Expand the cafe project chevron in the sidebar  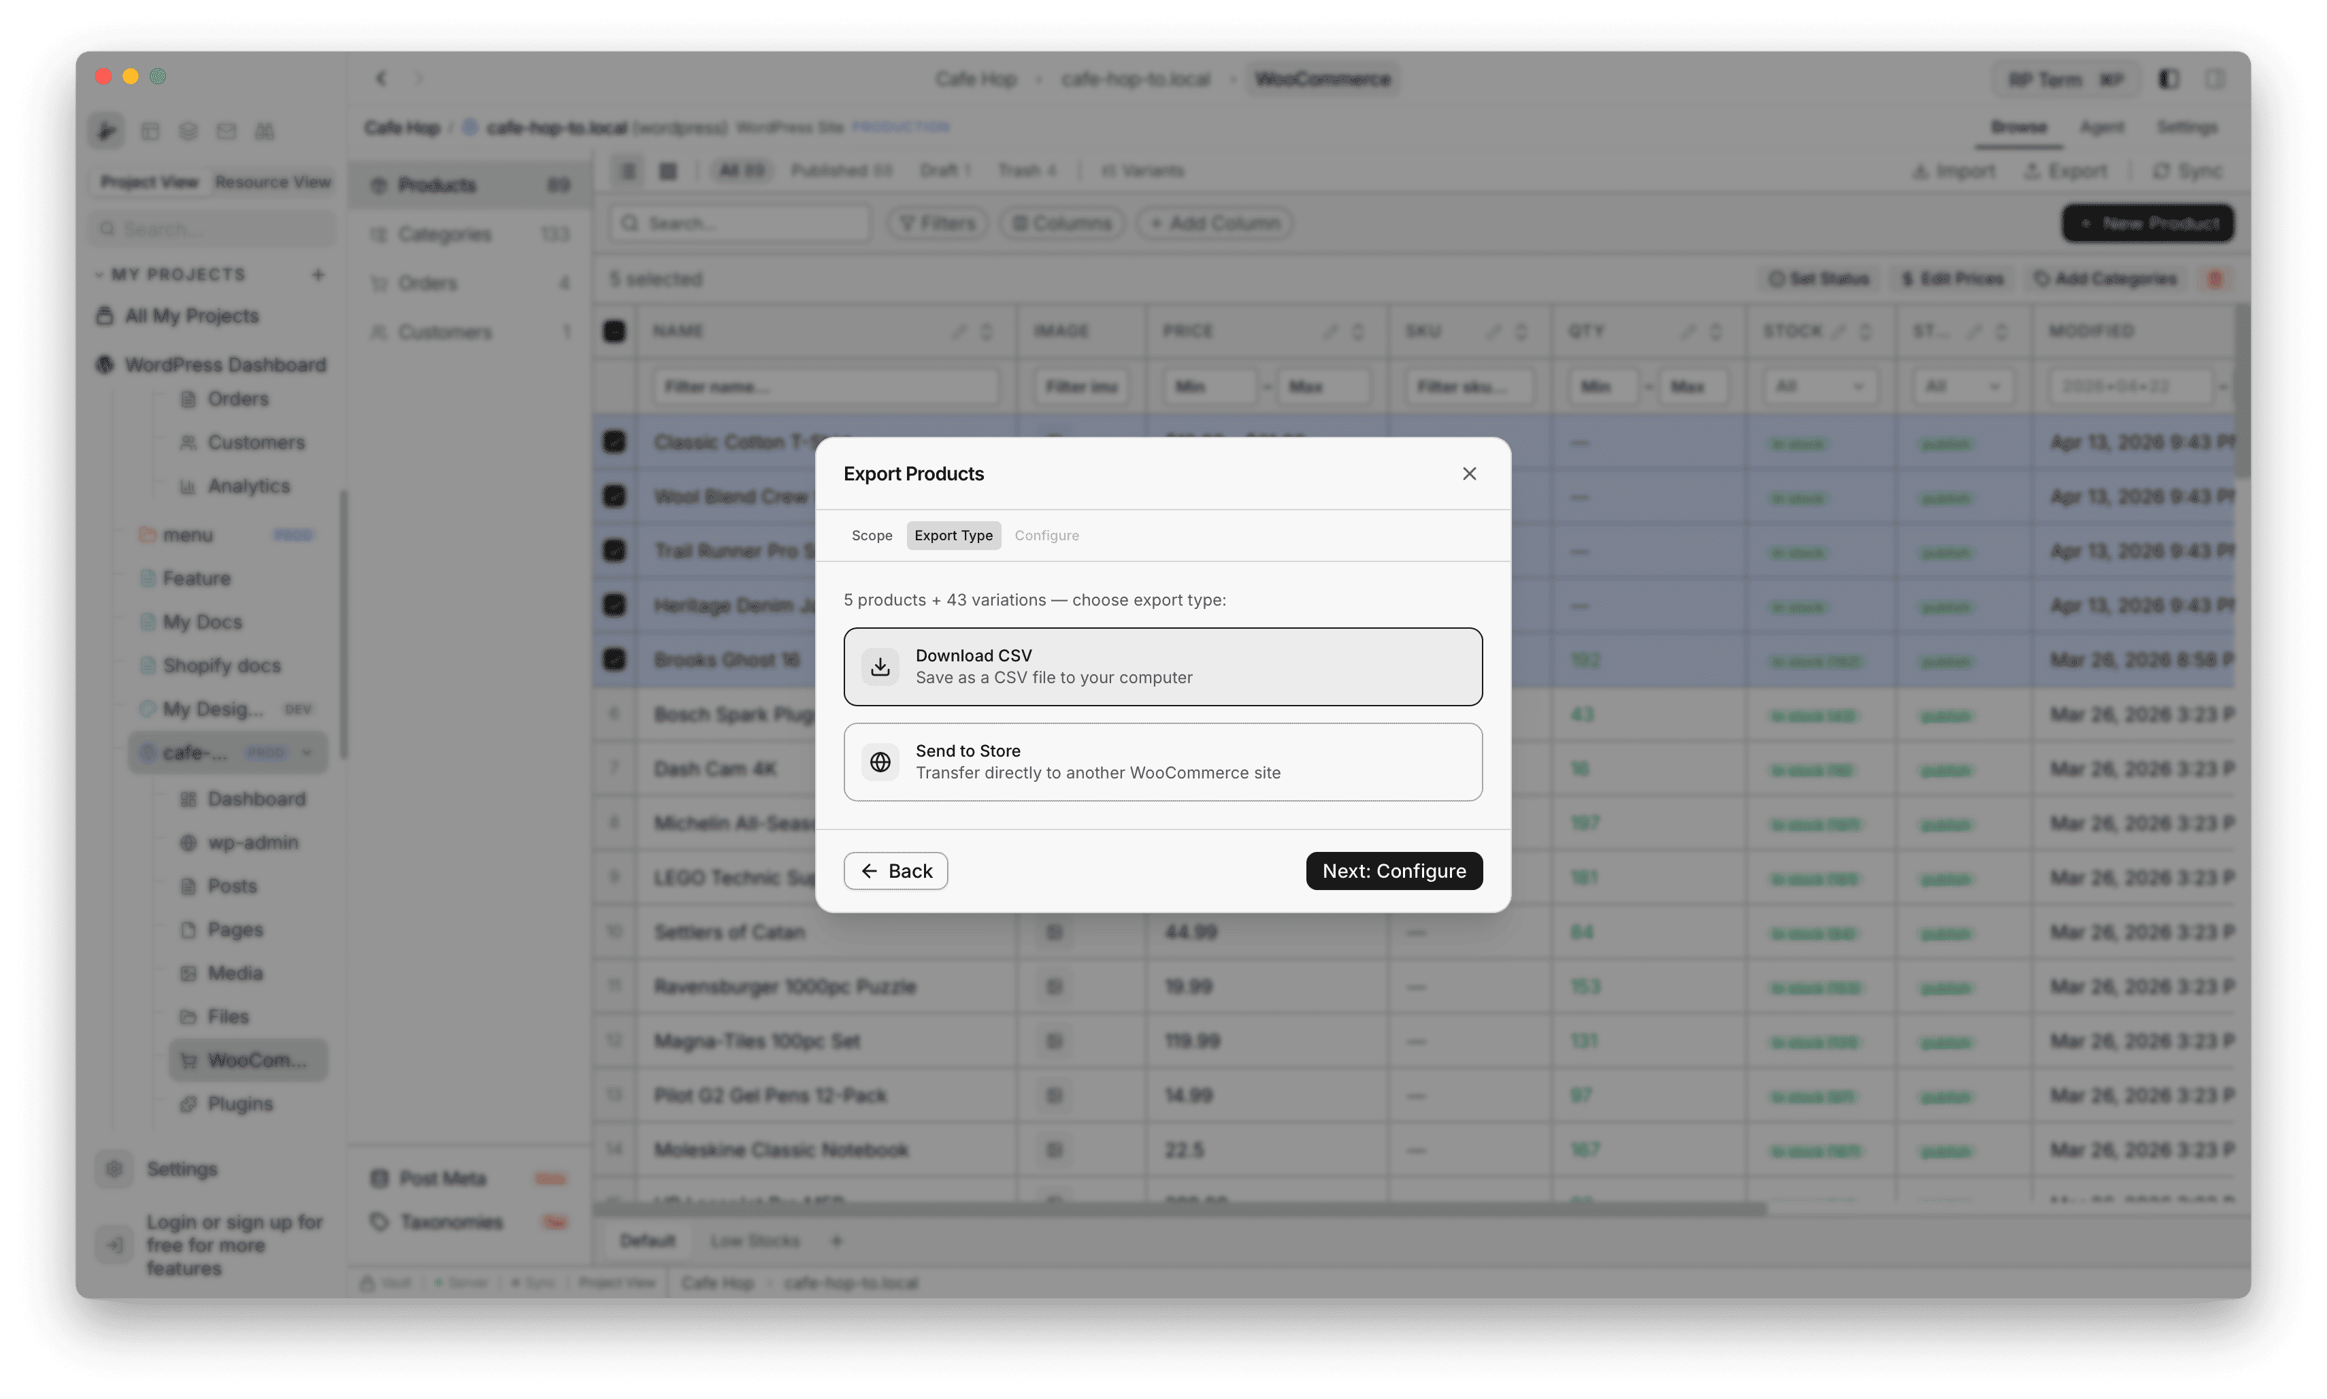point(308,753)
